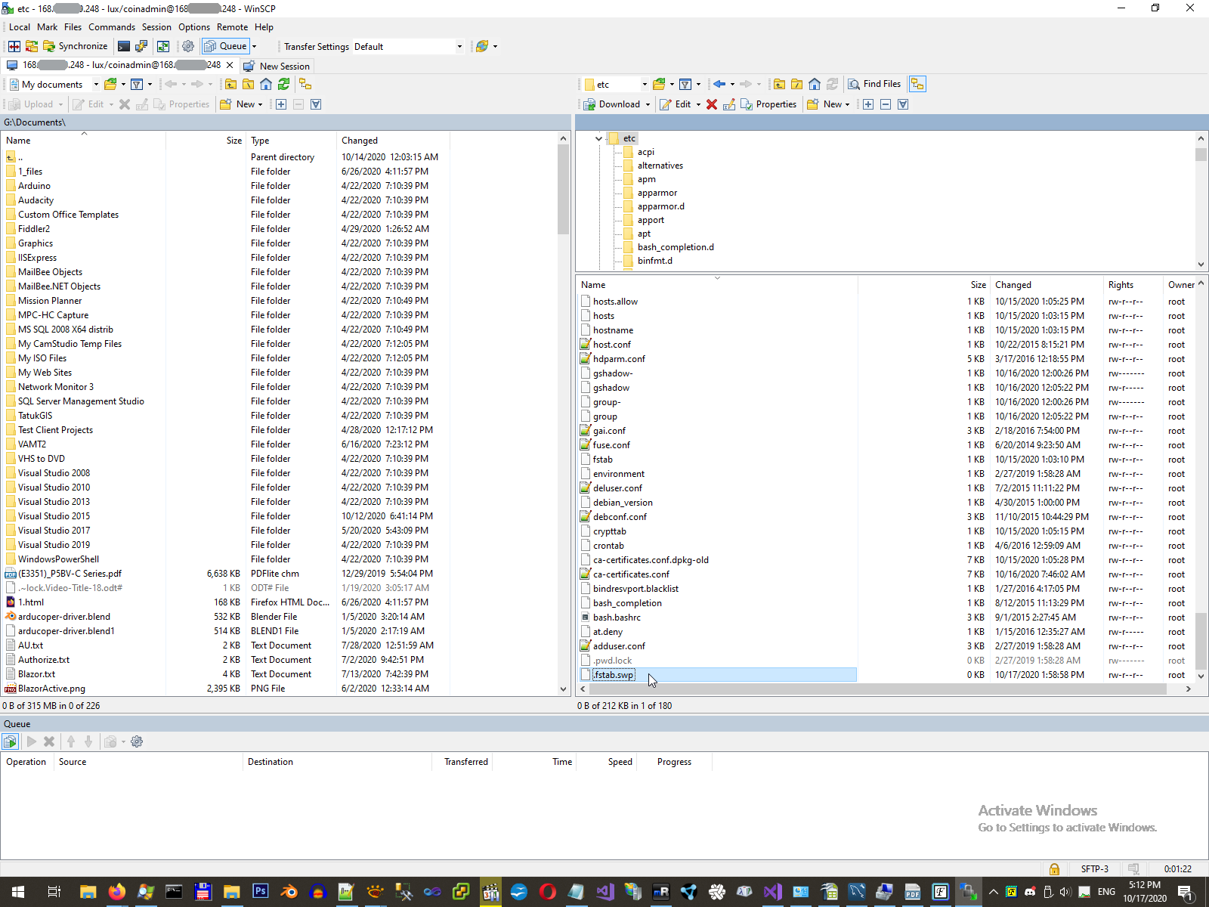Click remote Edit button
The width and height of the screenshot is (1209, 907).
click(676, 104)
